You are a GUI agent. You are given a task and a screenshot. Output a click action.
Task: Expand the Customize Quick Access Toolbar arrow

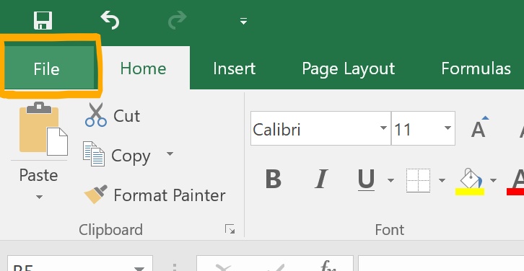click(x=243, y=22)
